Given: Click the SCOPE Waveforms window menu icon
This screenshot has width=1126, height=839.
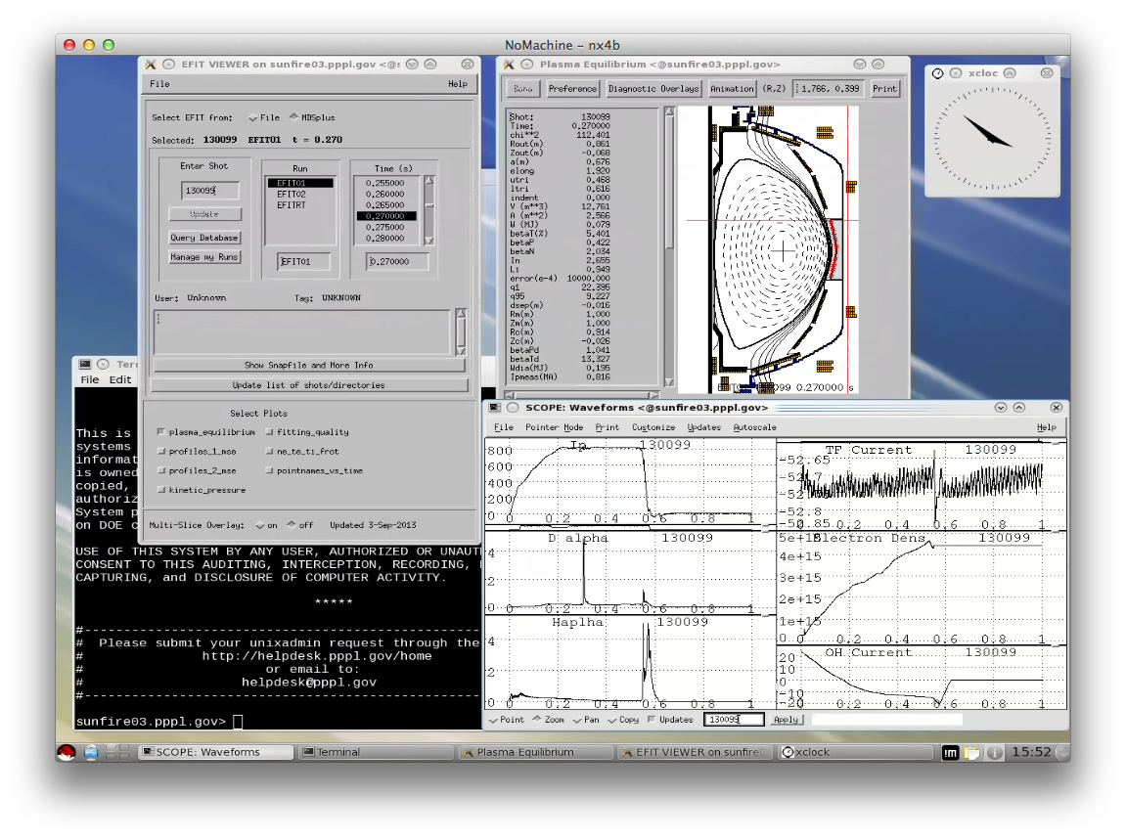Looking at the screenshot, I should 495,408.
